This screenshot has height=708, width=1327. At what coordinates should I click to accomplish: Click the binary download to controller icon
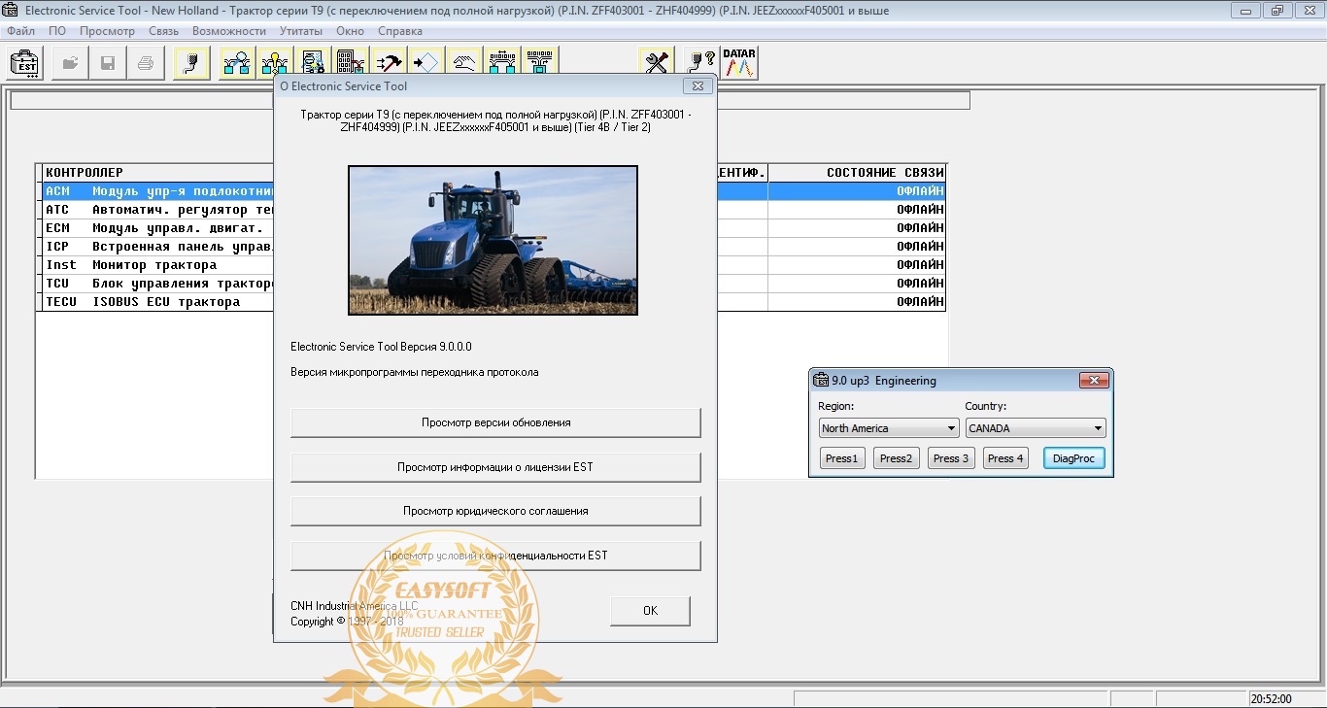(x=540, y=63)
